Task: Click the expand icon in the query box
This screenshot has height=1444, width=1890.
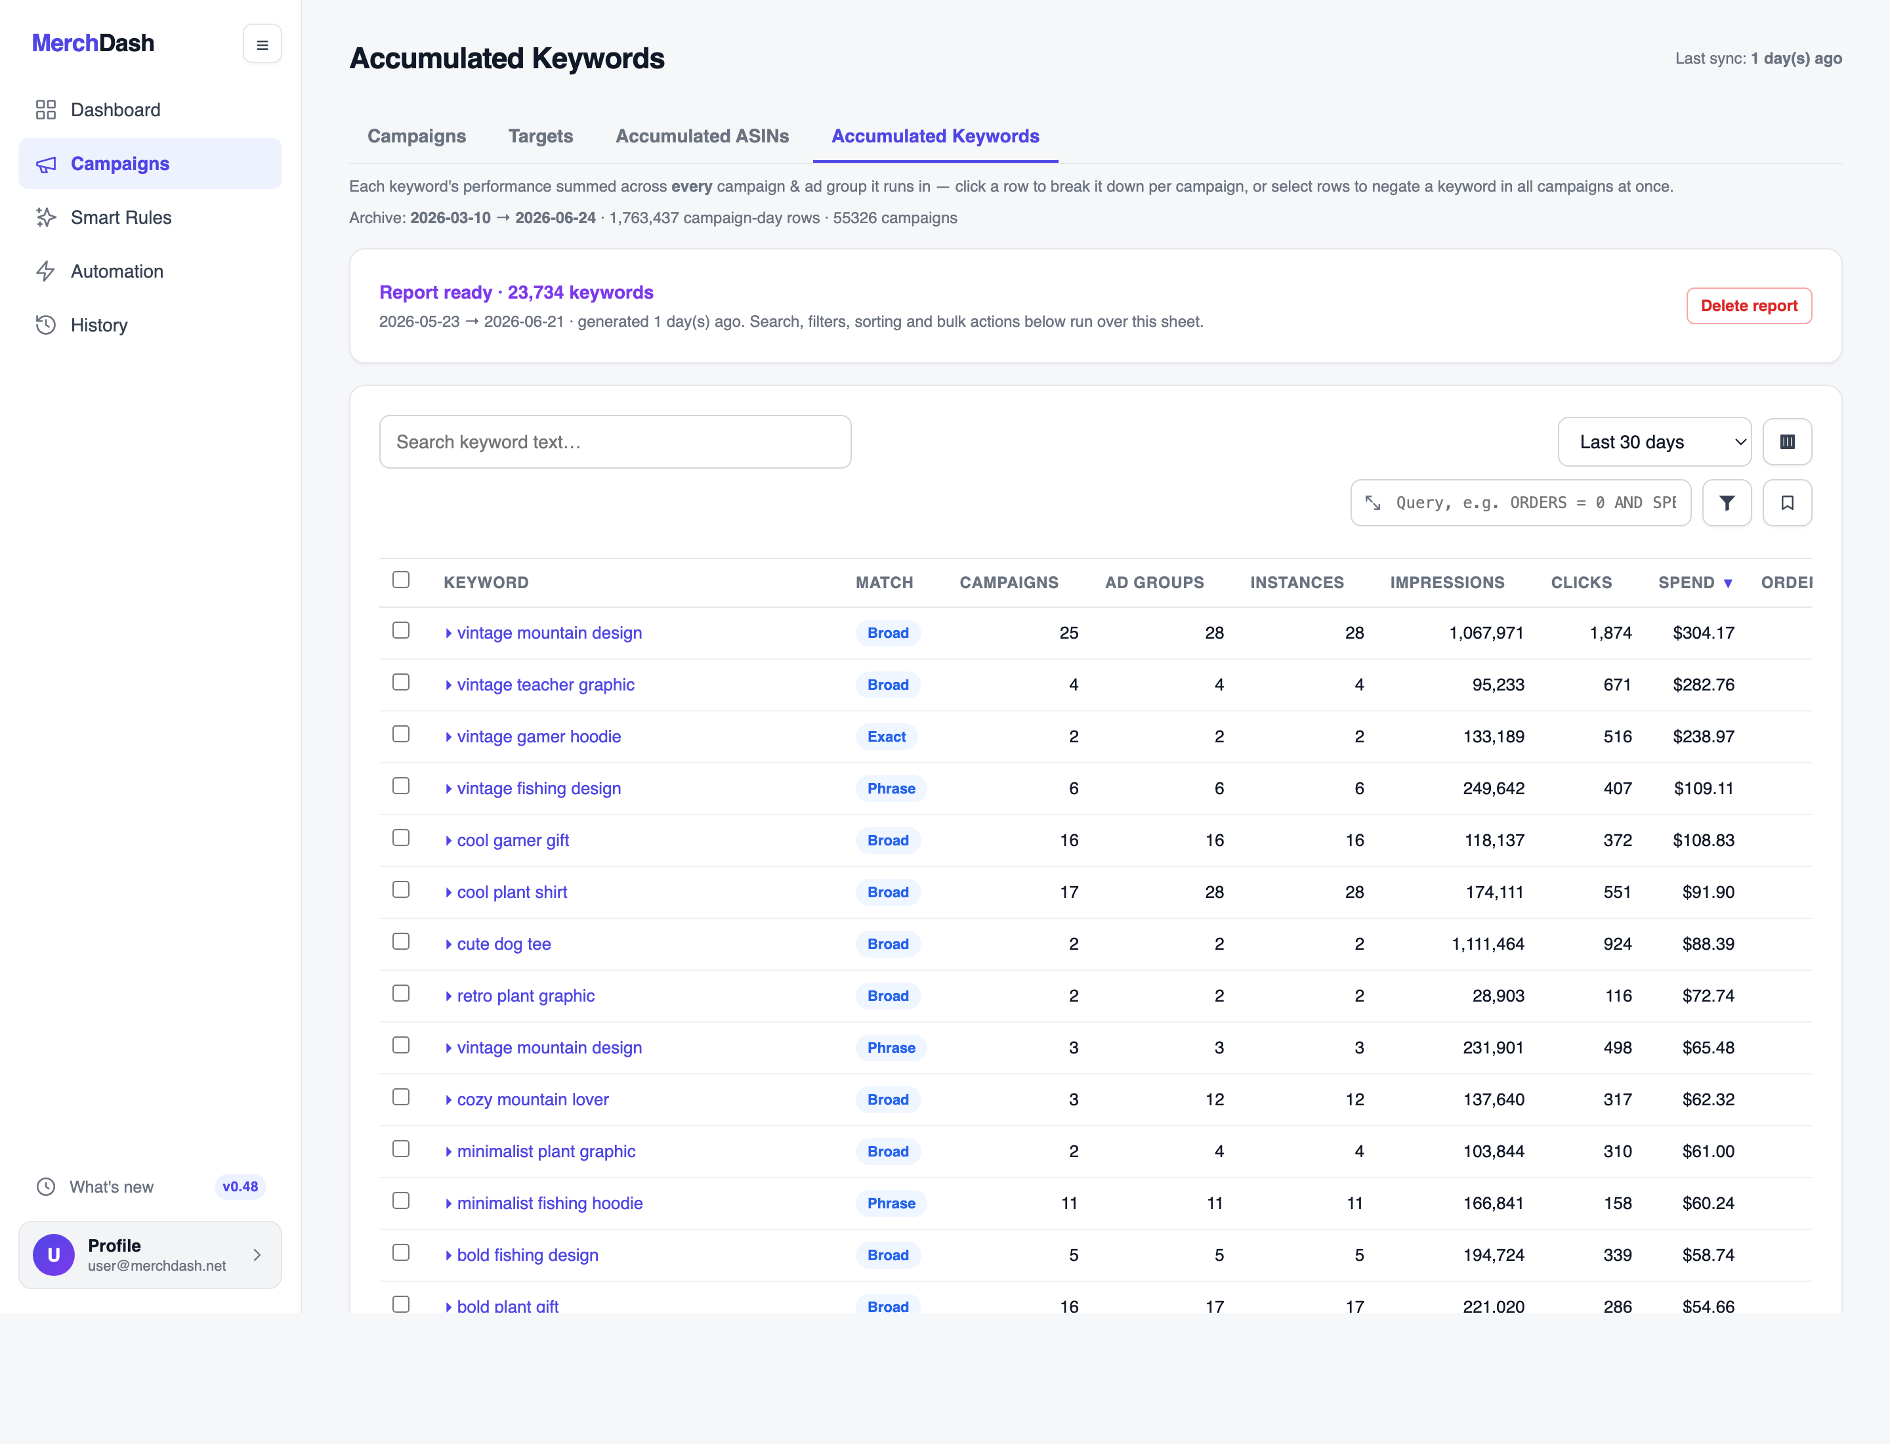Action: [x=1373, y=503]
